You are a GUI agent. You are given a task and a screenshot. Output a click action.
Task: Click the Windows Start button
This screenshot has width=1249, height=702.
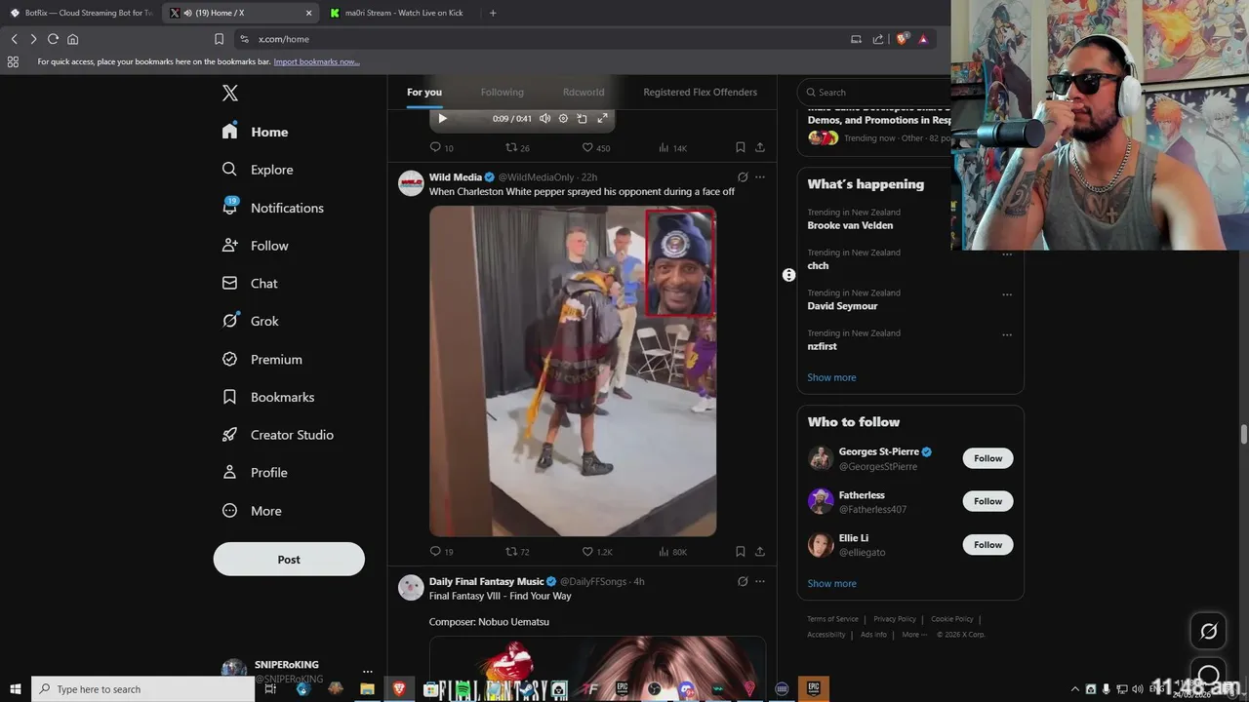click(x=16, y=688)
